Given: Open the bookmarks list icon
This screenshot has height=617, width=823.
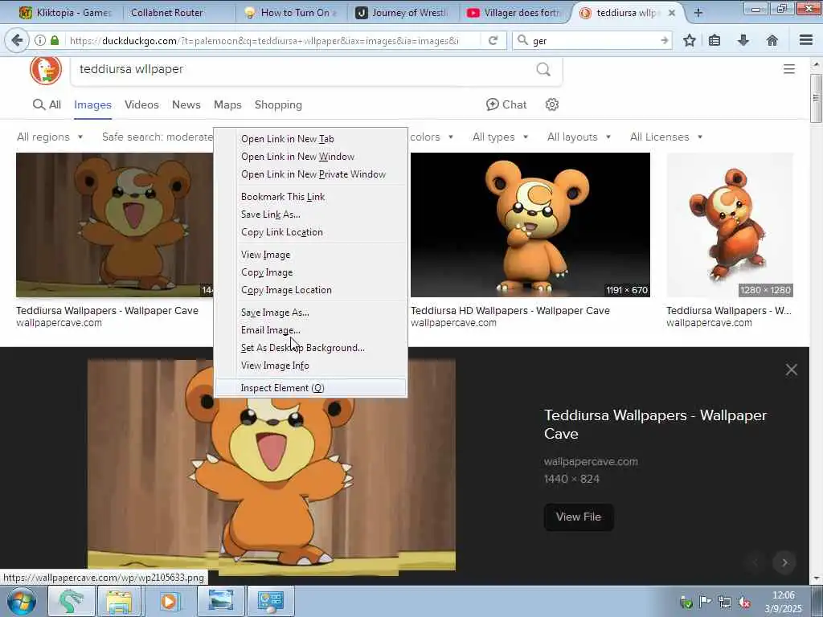Looking at the screenshot, I should 714,40.
